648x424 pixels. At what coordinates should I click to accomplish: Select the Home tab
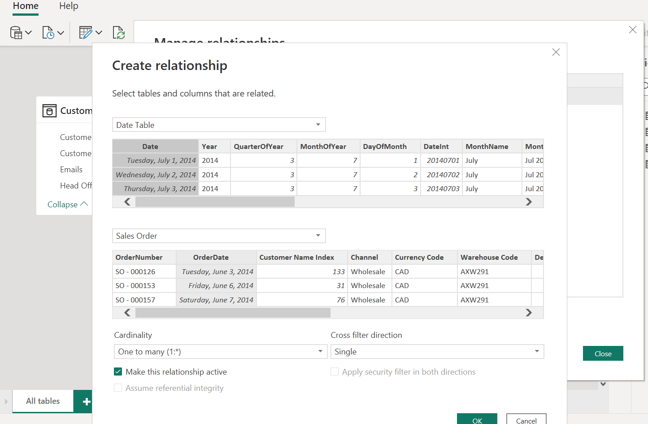[x=25, y=6]
